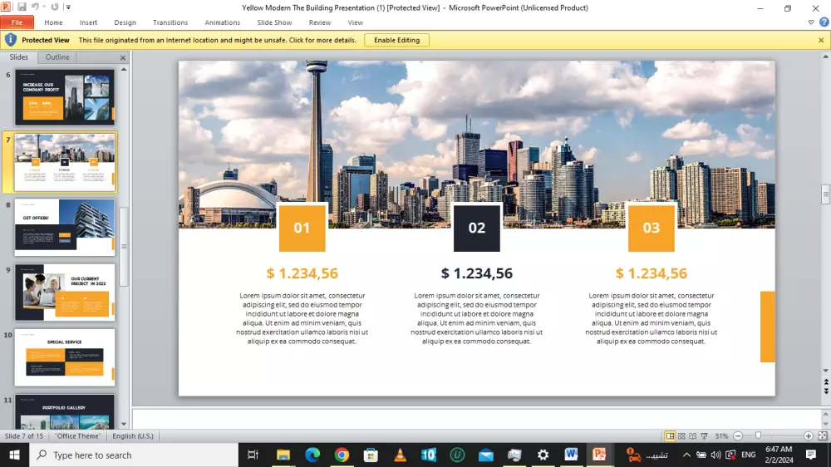Select slide 10 thumbnail Special Service
This screenshot has width=831, height=467.
tap(65, 358)
